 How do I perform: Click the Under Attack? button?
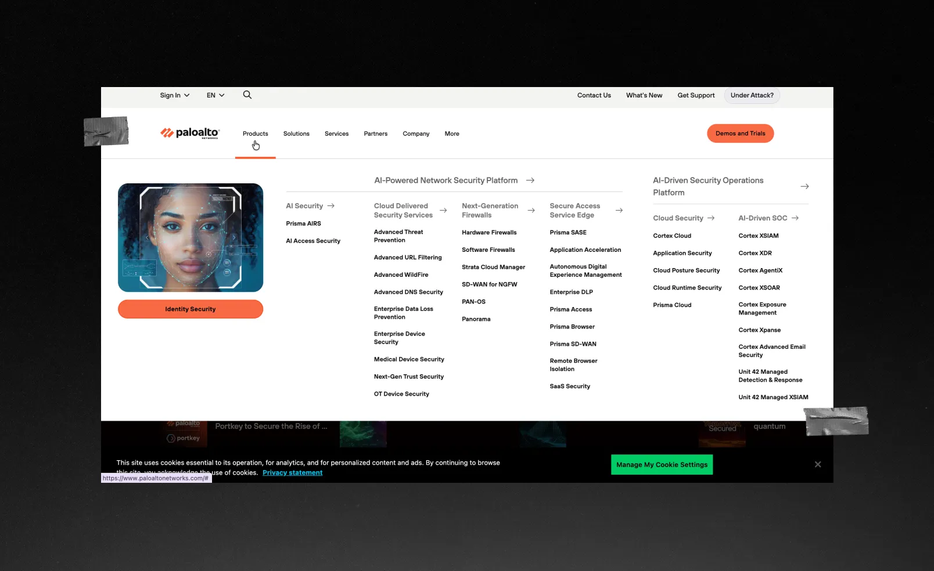(x=752, y=95)
